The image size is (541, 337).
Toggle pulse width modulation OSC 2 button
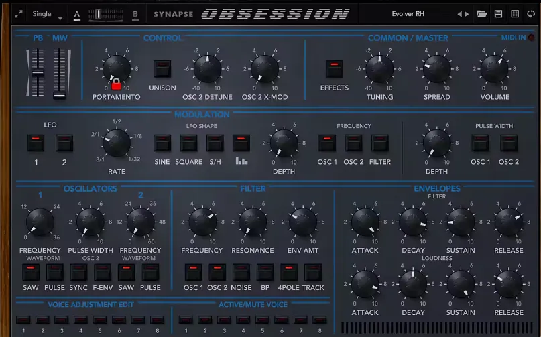[x=509, y=143]
